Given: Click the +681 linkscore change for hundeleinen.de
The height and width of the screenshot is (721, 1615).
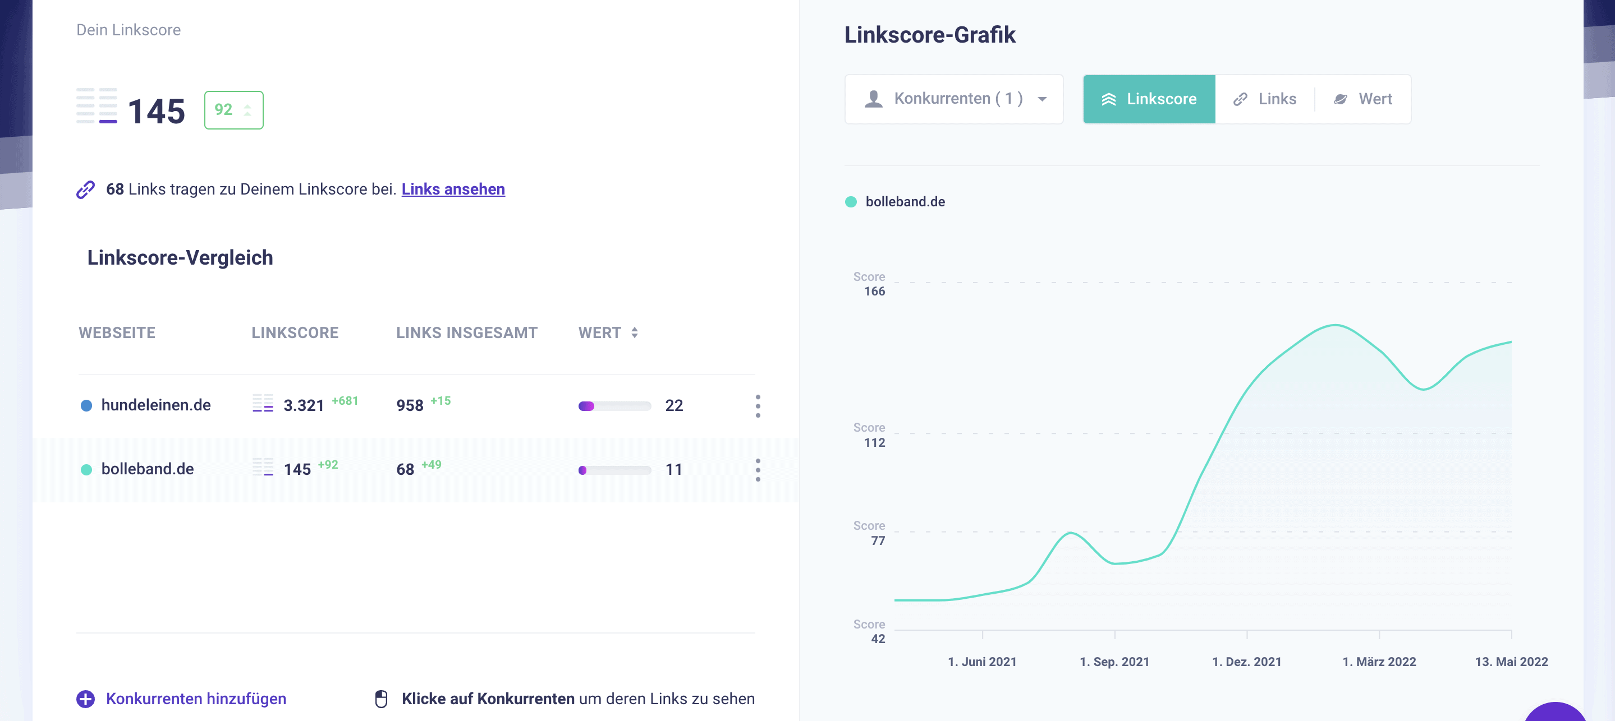Looking at the screenshot, I should pos(345,401).
